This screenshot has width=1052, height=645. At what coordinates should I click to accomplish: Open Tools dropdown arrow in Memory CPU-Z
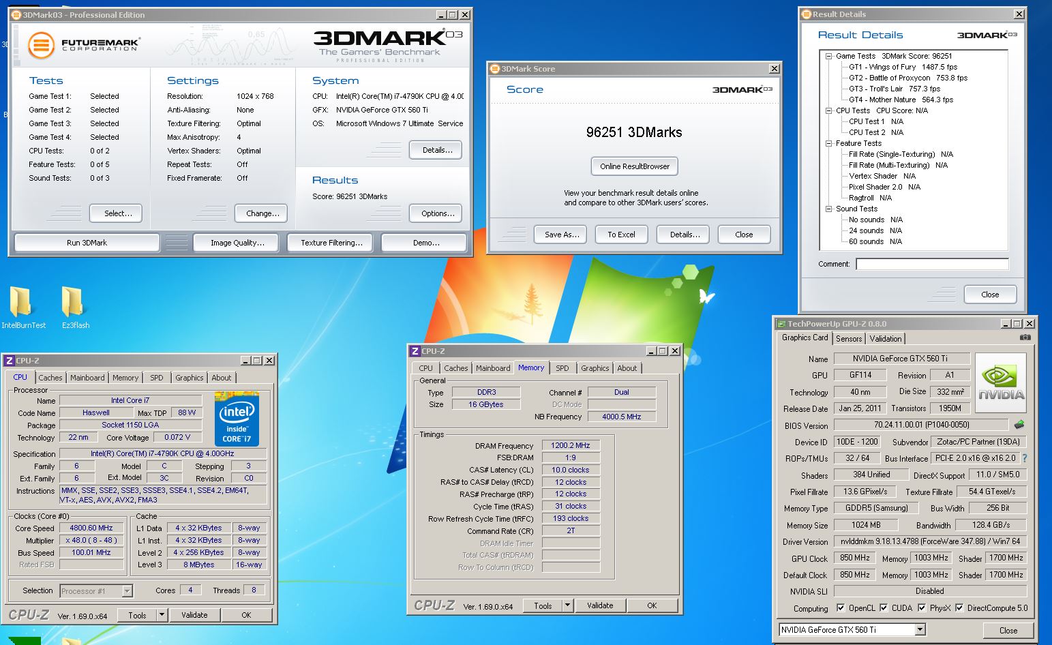pyautogui.click(x=567, y=605)
